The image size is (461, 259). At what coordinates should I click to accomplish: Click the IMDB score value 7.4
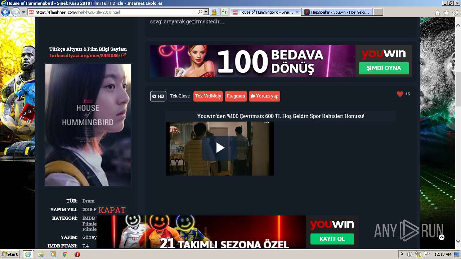pos(85,246)
